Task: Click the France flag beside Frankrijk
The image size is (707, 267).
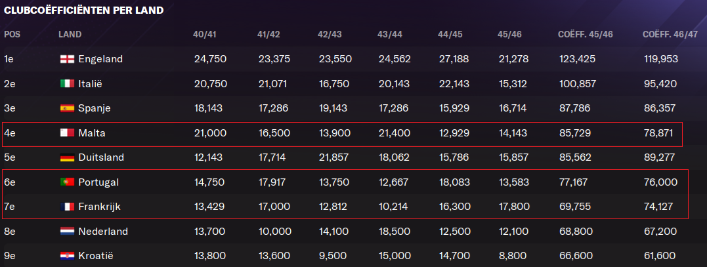Action: [x=67, y=207]
